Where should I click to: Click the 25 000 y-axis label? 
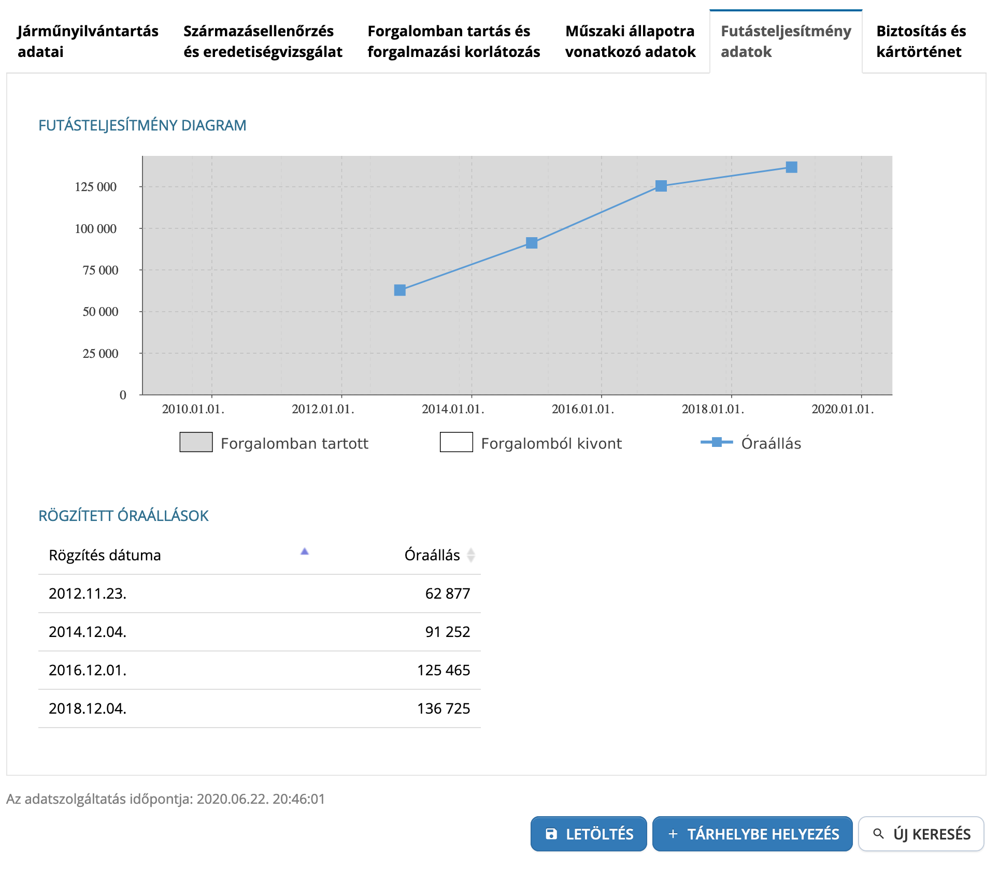(101, 354)
